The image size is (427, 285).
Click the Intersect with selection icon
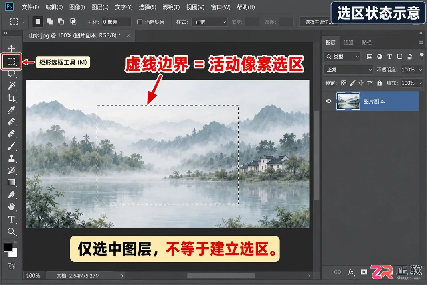(73, 22)
